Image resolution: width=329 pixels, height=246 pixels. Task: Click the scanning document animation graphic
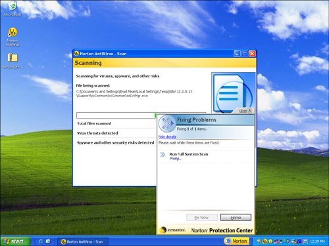pos(233,93)
